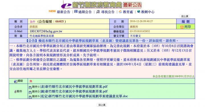Click the 編刪 edit/delete button
The height and width of the screenshot is (112, 205).
[x=186, y=21]
